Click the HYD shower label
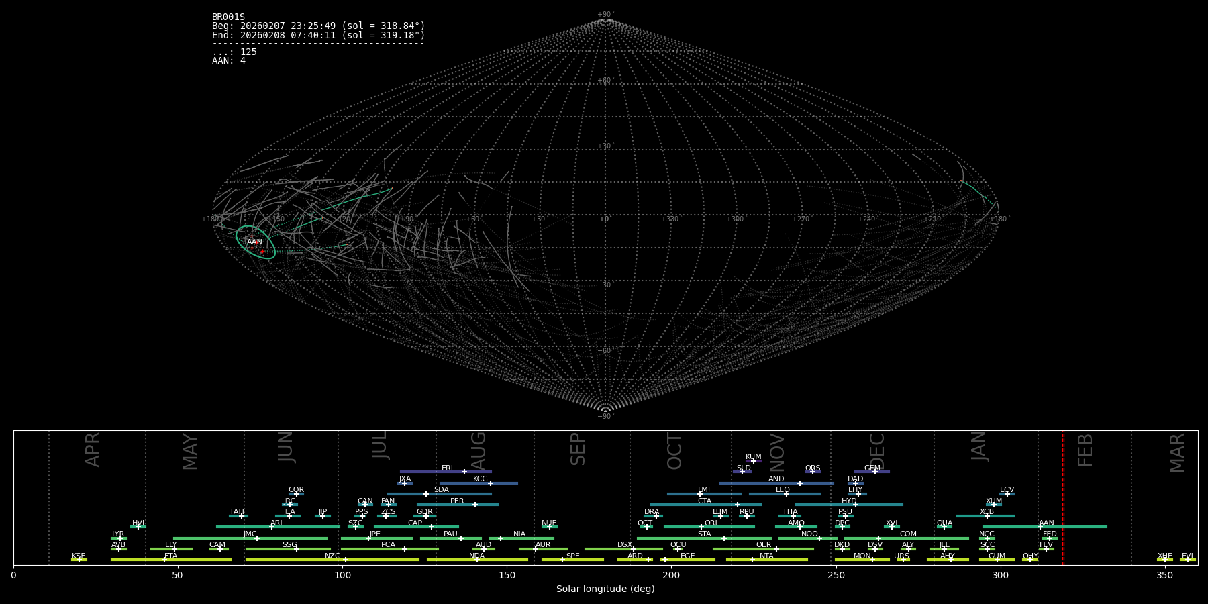Image resolution: width=1208 pixels, height=604 pixels. click(x=849, y=501)
